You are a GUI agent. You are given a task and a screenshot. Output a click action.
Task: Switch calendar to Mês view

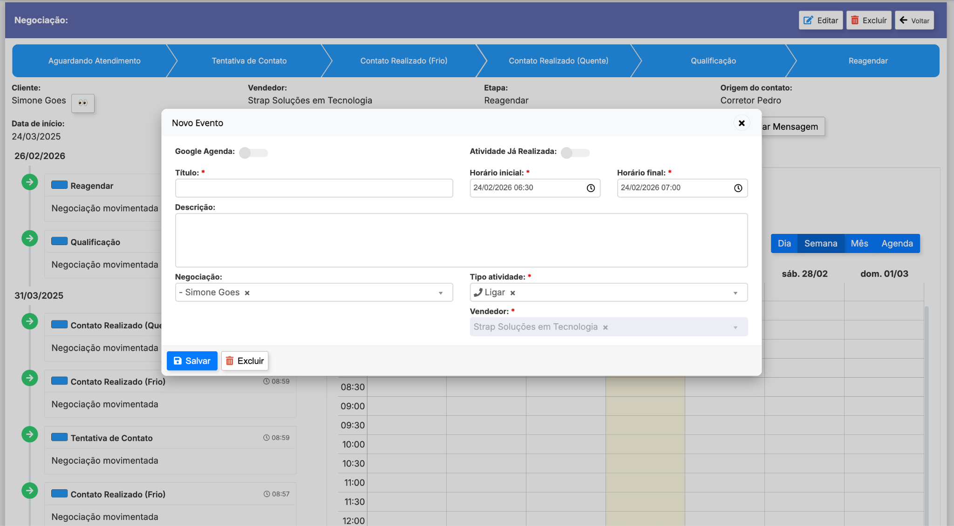[859, 244]
